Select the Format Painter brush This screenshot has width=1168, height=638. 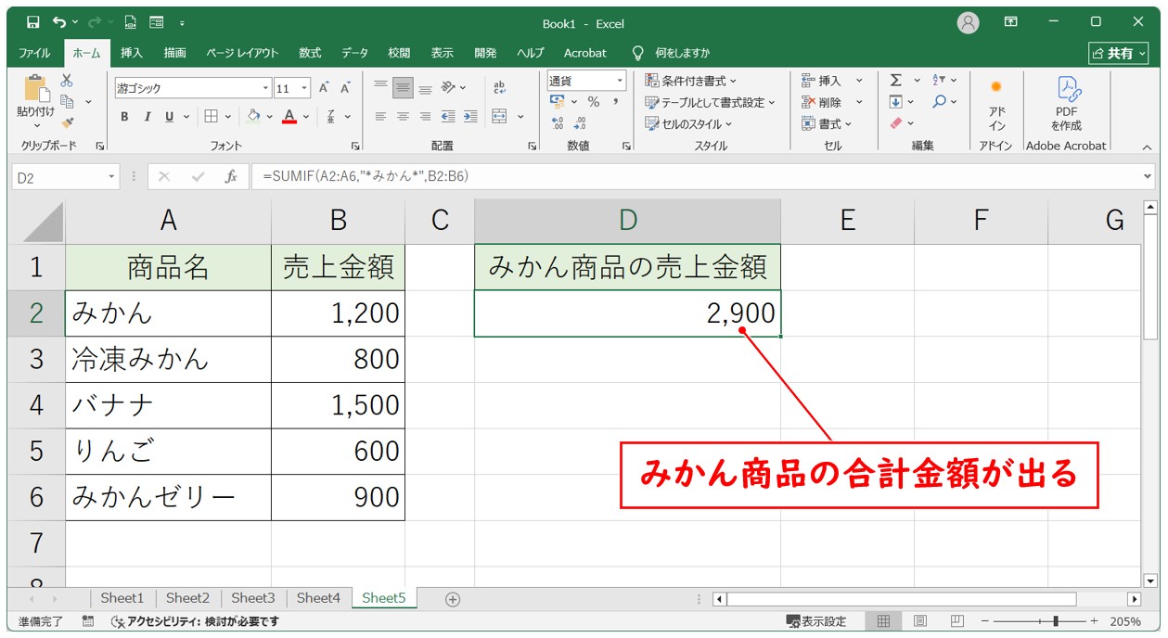coord(67,121)
